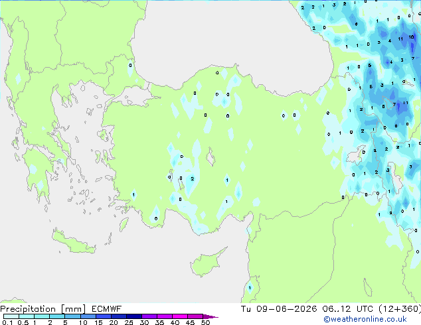Click the '20' legend value
Viewport: 421px width, 325px height.
click(114, 322)
